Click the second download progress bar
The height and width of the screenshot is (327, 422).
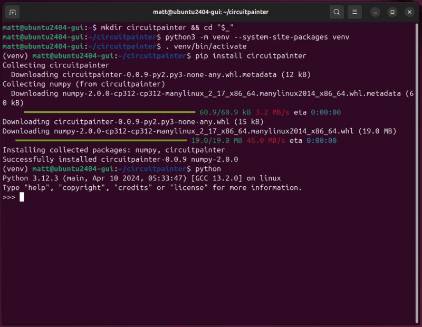coord(100,140)
